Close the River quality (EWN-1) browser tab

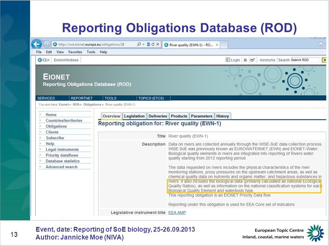tap(217, 45)
